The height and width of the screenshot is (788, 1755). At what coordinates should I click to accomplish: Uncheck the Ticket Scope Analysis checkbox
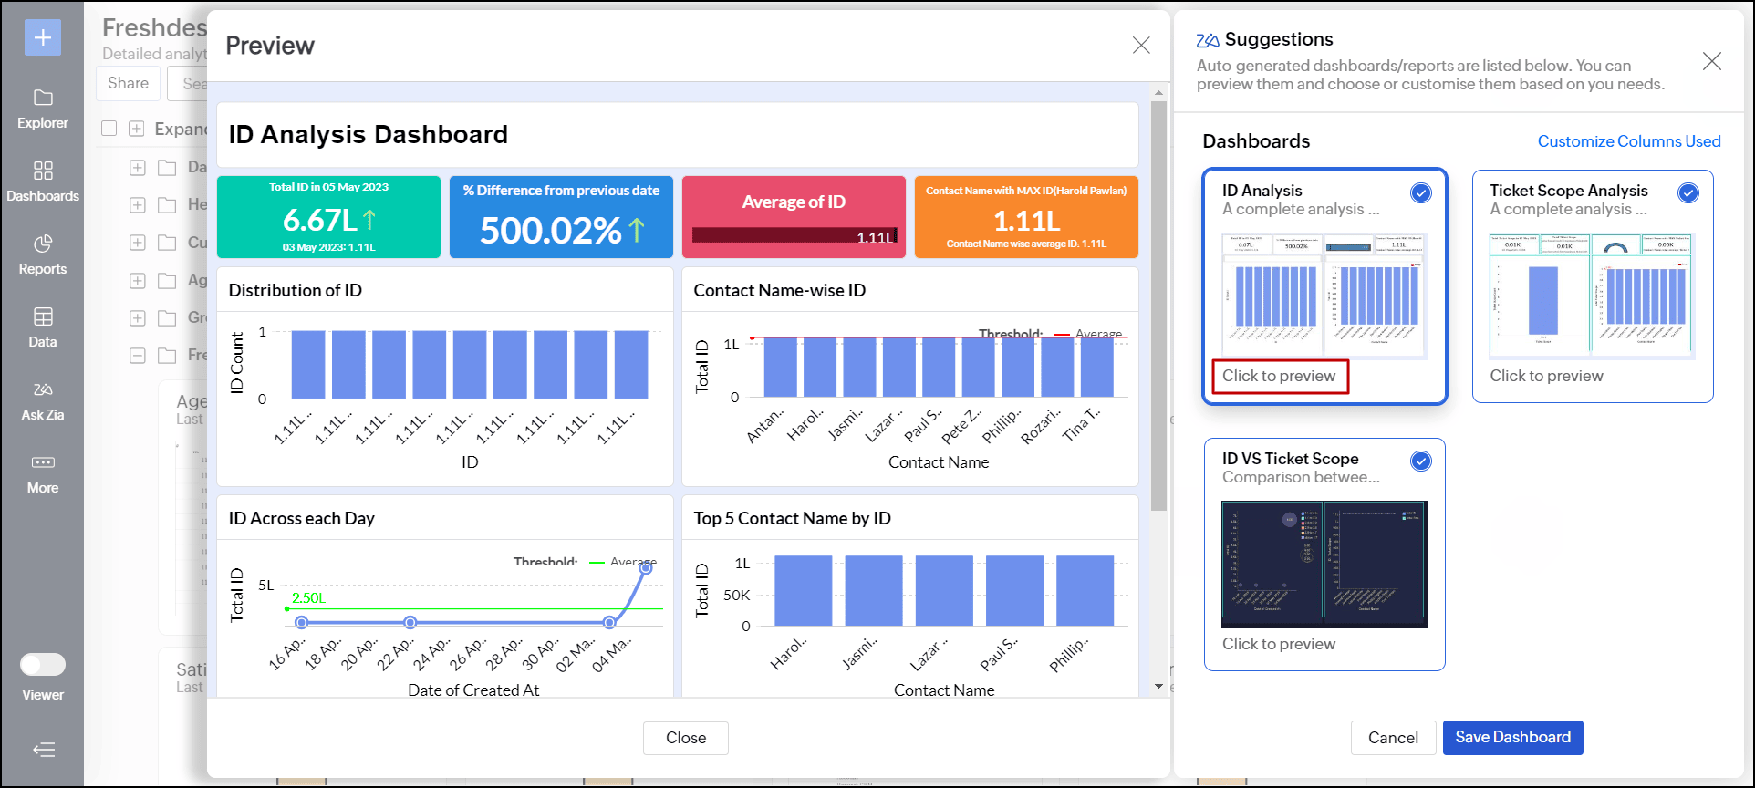click(x=1687, y=192)
